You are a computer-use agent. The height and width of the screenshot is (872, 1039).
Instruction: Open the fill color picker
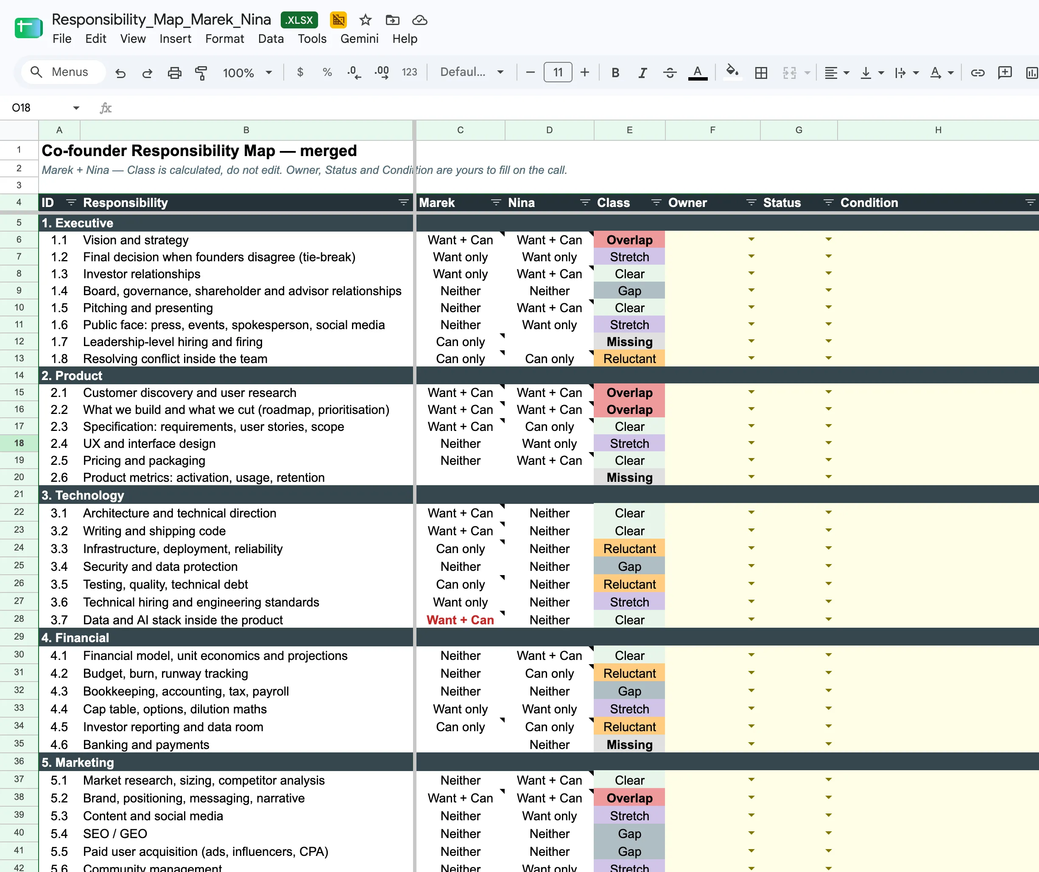pos(732,72)
